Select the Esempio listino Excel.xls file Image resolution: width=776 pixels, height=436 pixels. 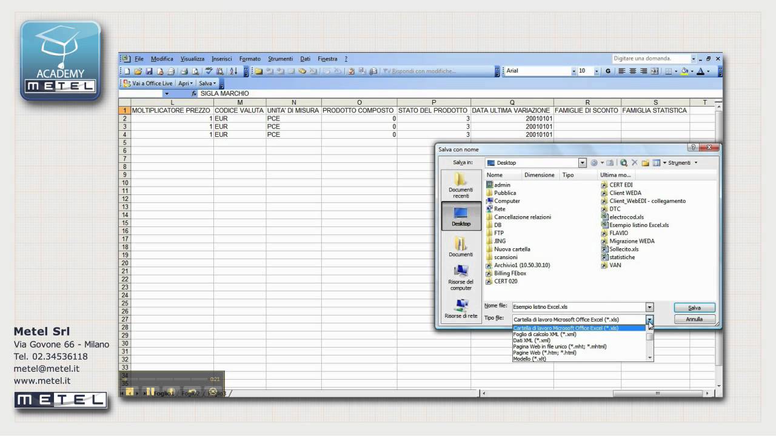(x=638, y=225)
